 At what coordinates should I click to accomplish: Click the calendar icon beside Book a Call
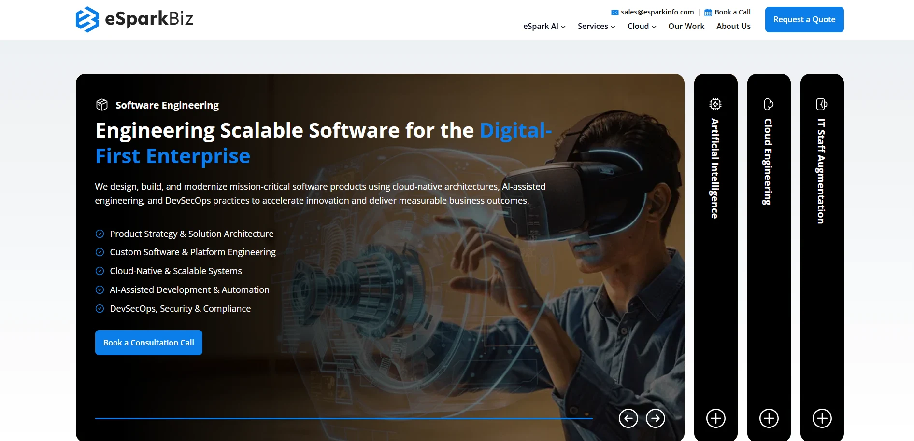708,13
